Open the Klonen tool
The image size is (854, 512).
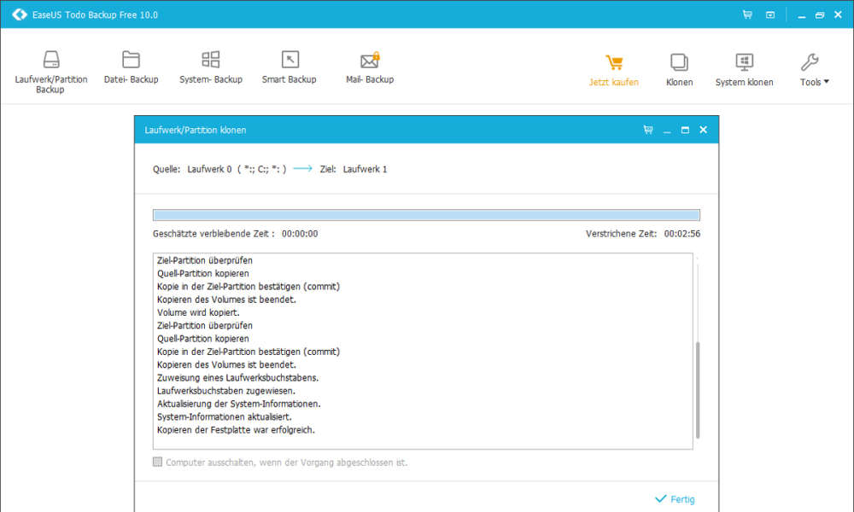679,70
